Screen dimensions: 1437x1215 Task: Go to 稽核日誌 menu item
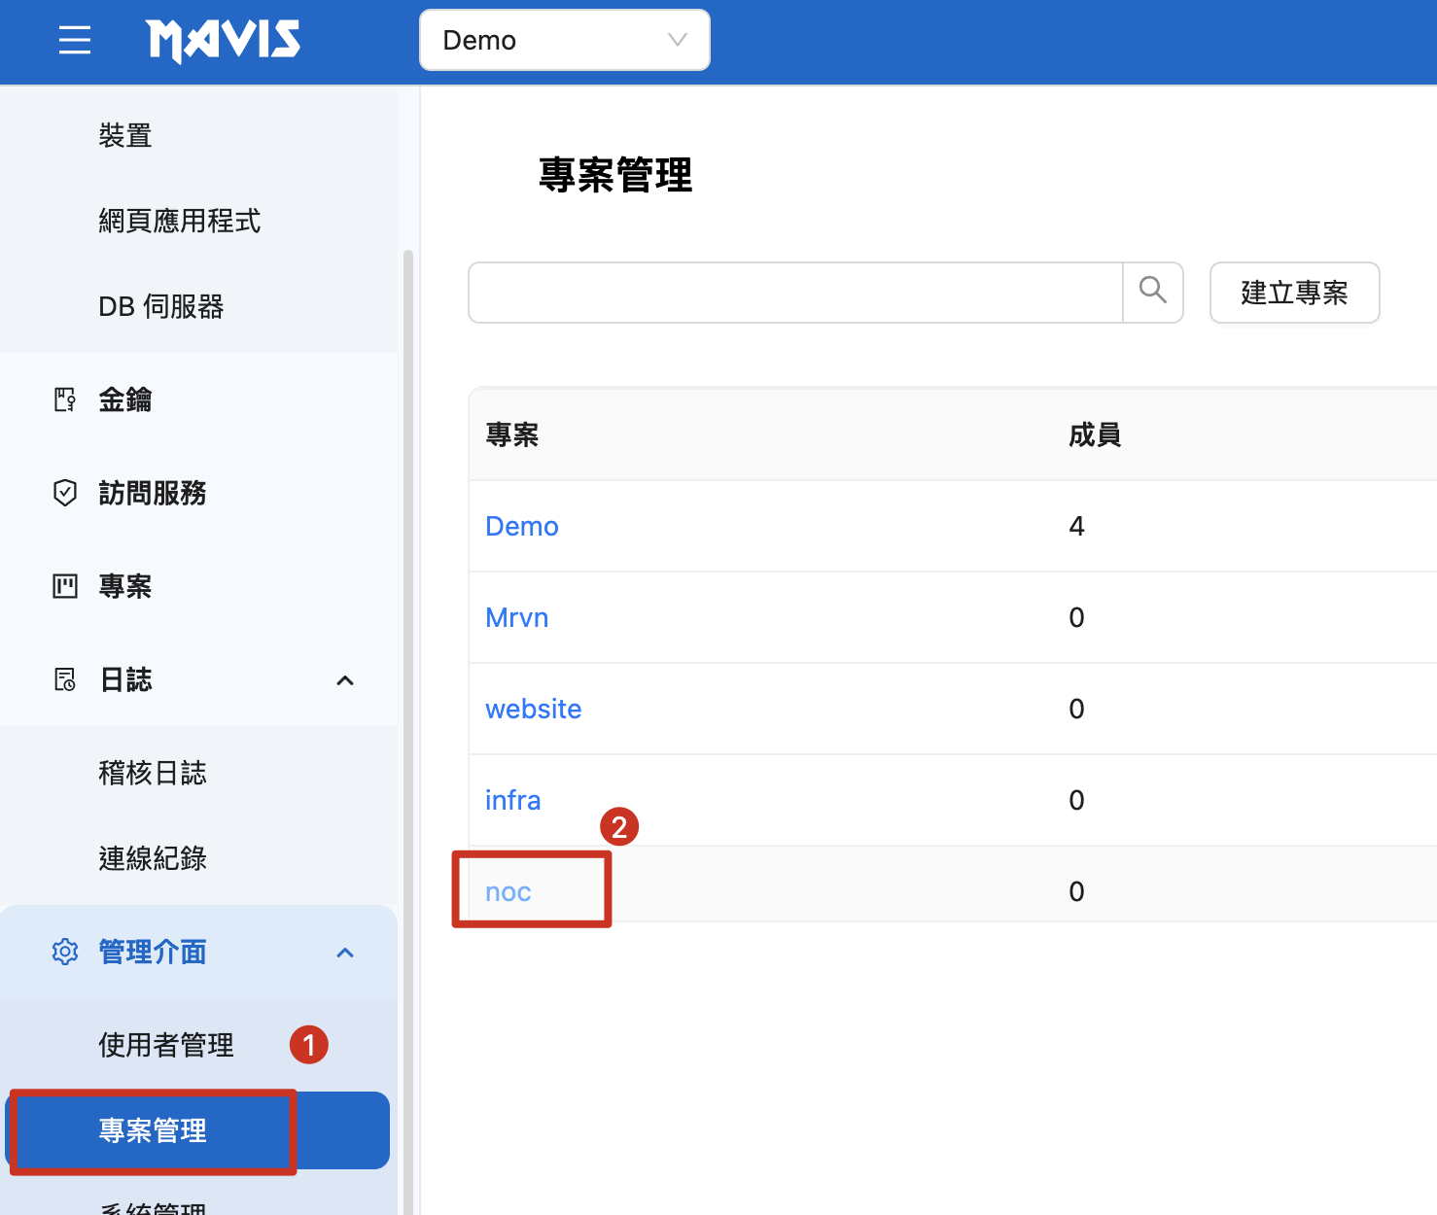coord(153,773)
